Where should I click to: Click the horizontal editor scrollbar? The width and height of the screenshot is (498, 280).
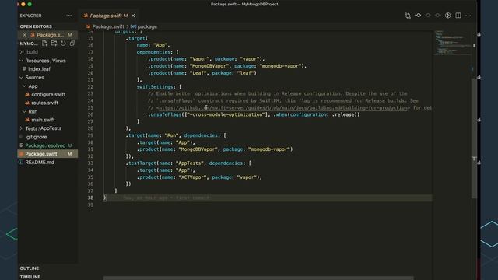[258, 278]
